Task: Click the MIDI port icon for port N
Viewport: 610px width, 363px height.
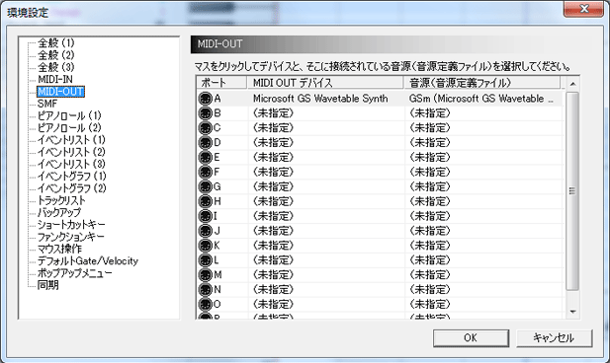Action: [x=205, y=290]
